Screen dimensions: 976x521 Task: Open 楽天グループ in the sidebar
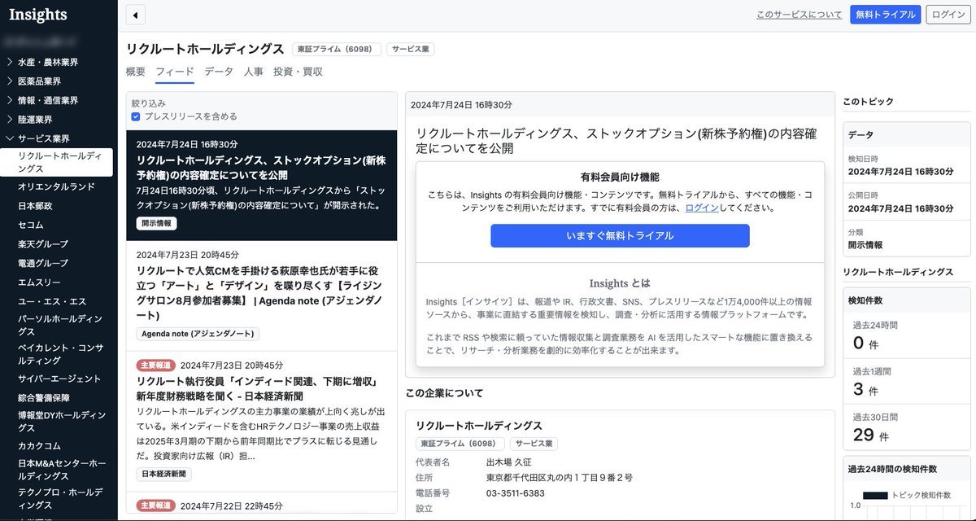pos(43,244)
